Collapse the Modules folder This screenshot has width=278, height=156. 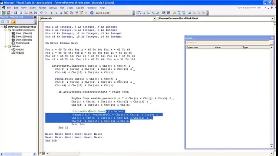point(6,46)
